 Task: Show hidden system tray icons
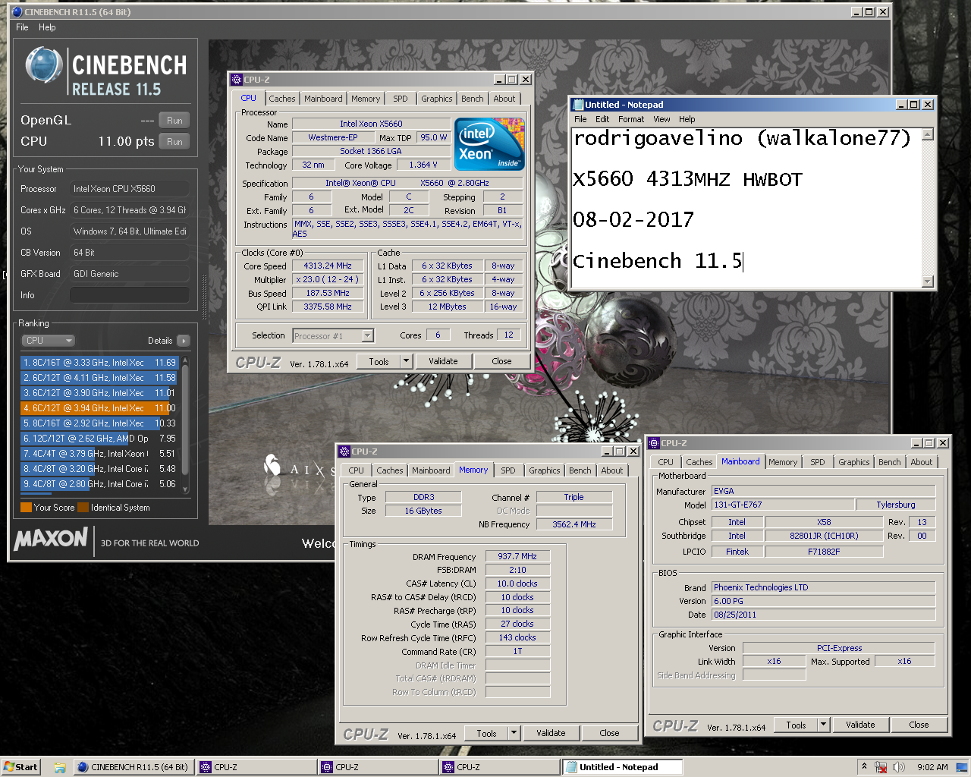point(864,767)
